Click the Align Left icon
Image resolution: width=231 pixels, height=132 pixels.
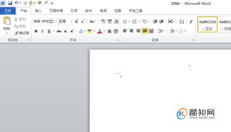125,31
